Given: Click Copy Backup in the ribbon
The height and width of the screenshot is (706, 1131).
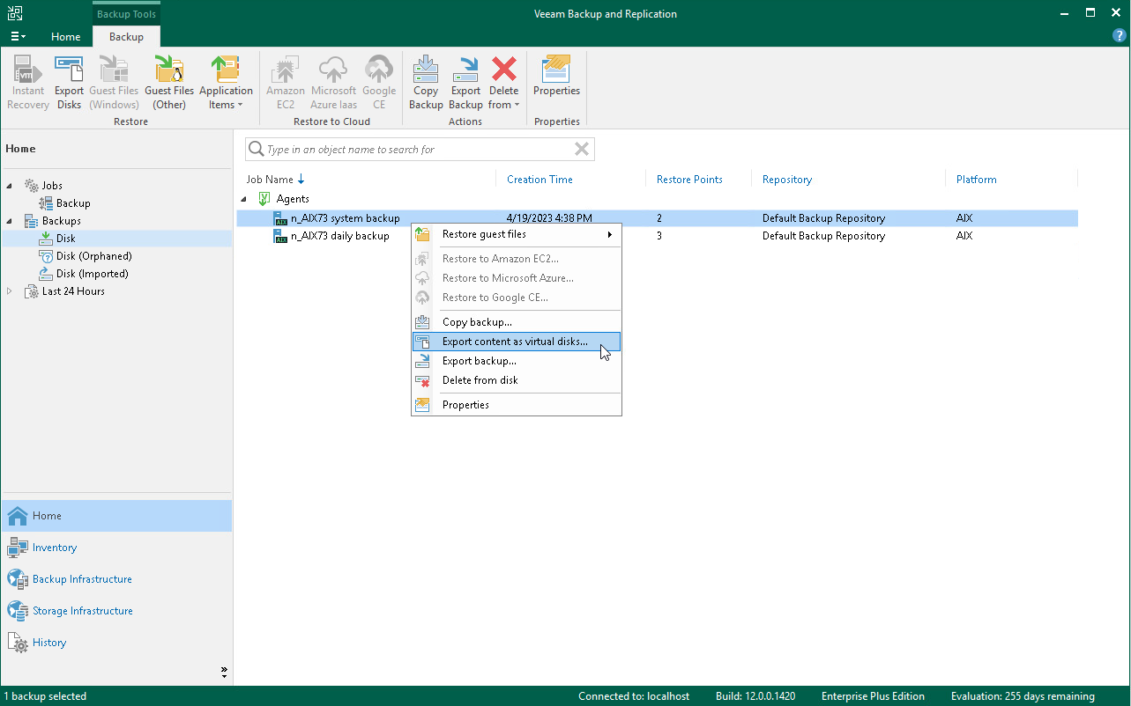Looking at the screenshot, I should point(426,83).
